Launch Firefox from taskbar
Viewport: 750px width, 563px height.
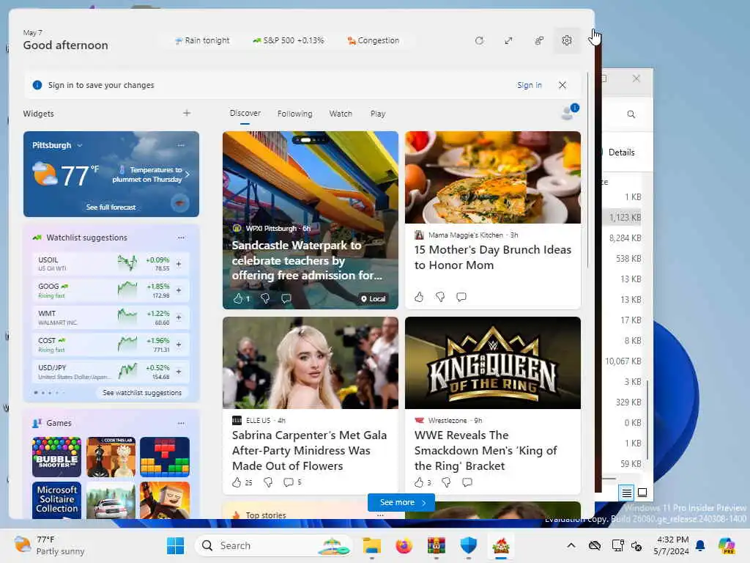pyautogui.click(x=404, y=545)
